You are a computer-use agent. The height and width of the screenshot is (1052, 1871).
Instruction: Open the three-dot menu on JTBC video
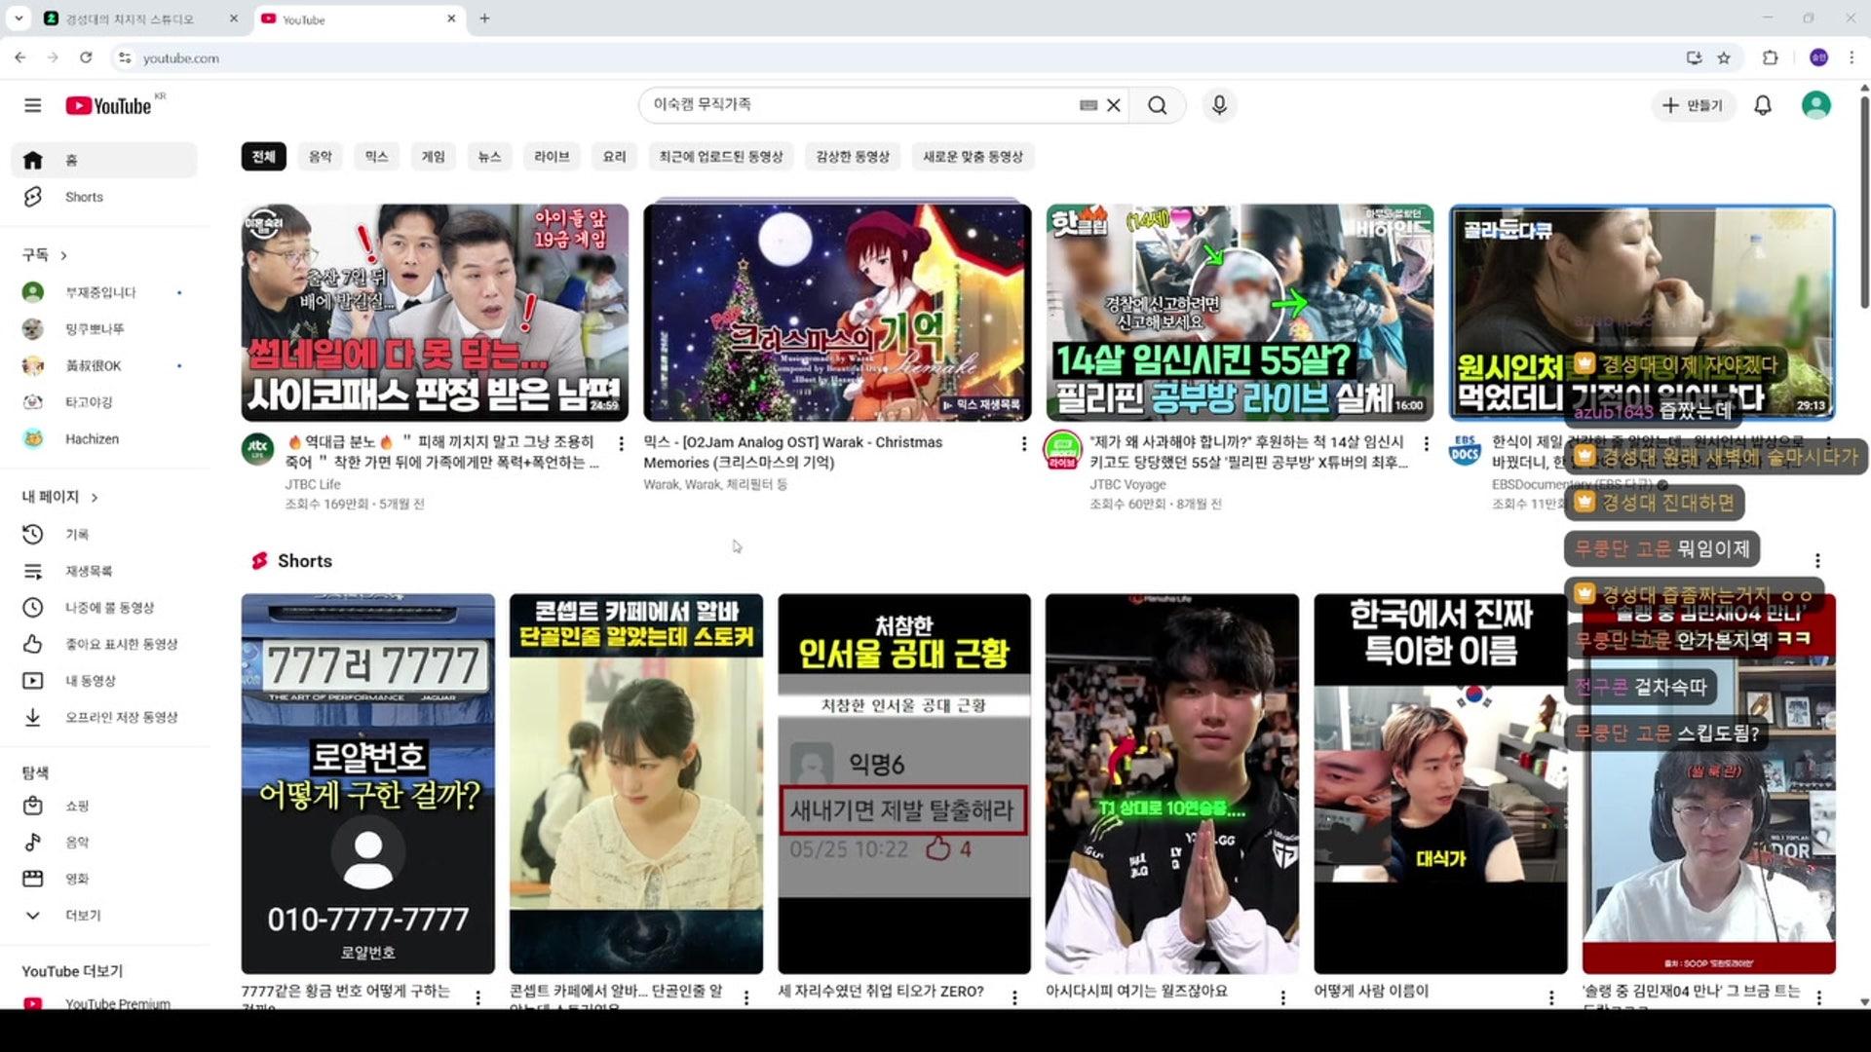pos(622,443)
